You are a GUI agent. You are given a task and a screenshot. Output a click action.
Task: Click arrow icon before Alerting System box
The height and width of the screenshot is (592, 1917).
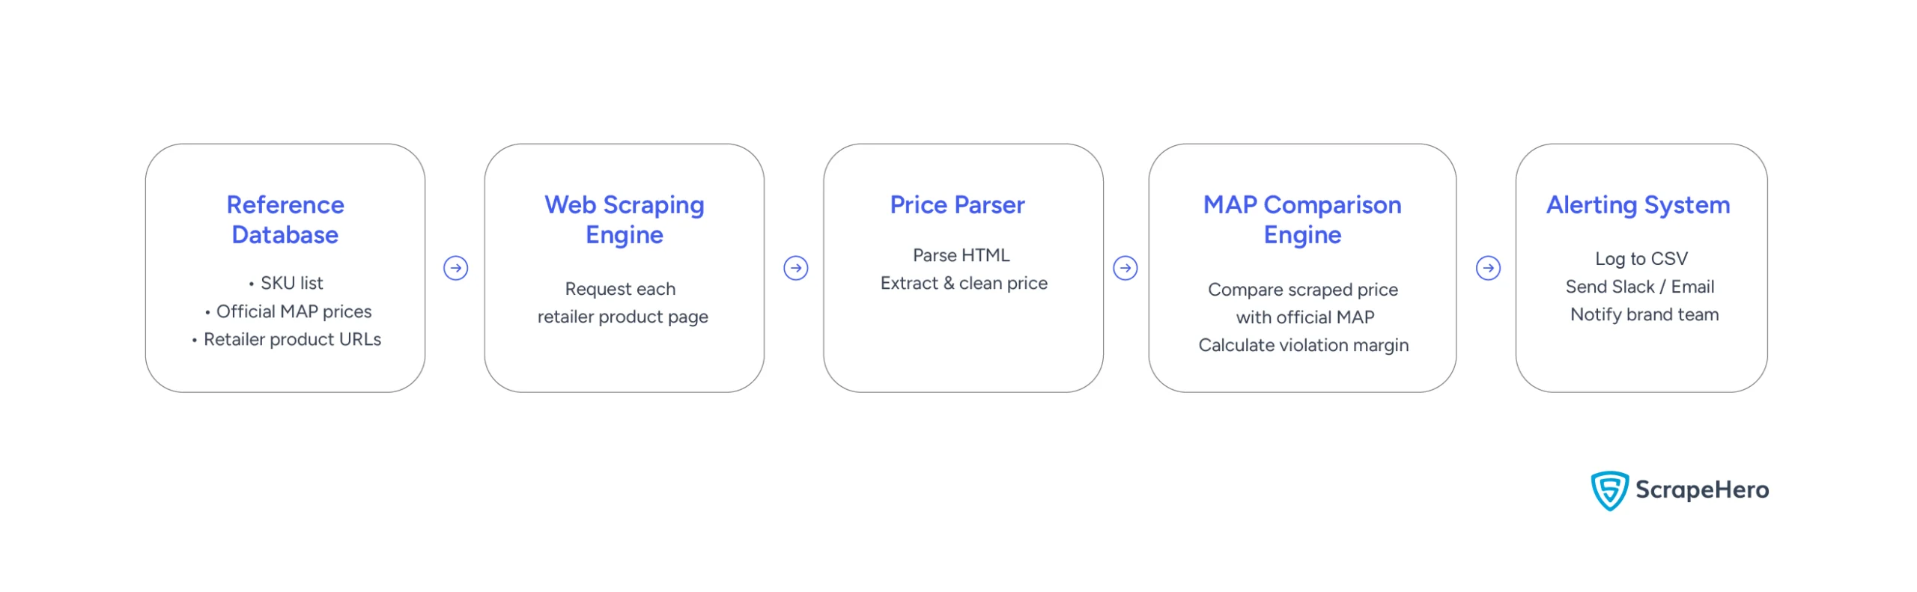coord(1487,268)
